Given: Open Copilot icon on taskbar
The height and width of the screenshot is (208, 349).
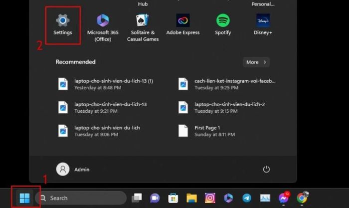Looking at the screenshot, I should (228, 198).
